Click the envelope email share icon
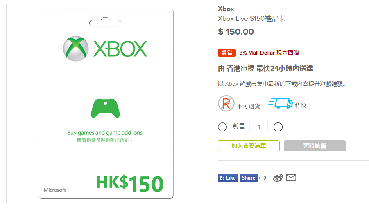The height and width of the screenshot is (209, 369). (291, 178)
